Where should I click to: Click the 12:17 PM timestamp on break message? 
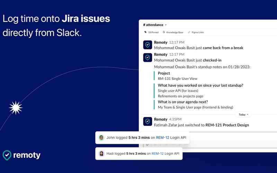[177, 42]
